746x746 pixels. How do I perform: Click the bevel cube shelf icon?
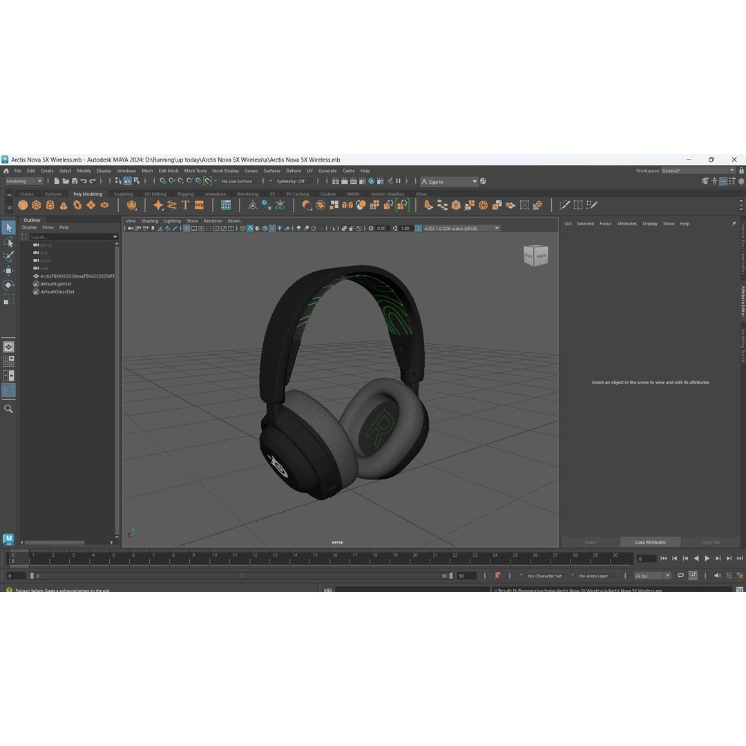[456, 205]
